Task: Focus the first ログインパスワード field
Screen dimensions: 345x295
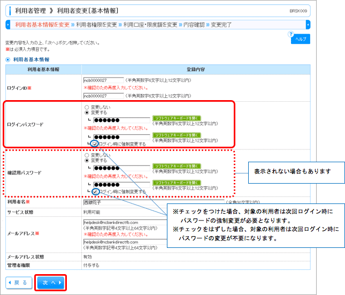Action: (122, 120)
